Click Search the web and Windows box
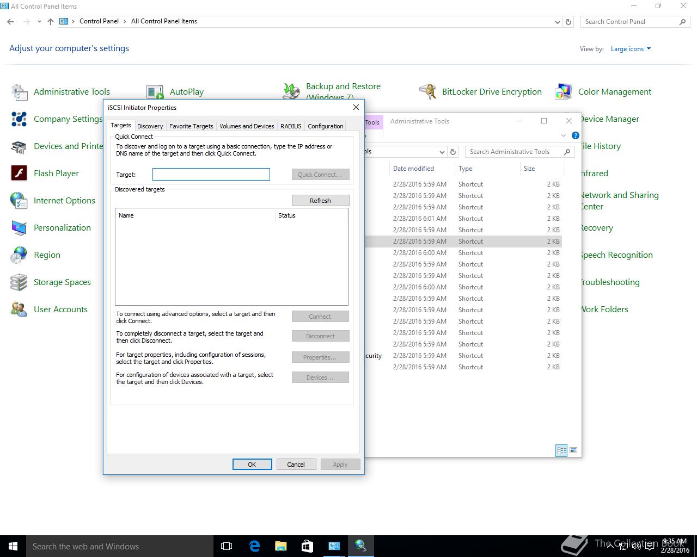The image size is (697, 557). click(x=120, y=546)
